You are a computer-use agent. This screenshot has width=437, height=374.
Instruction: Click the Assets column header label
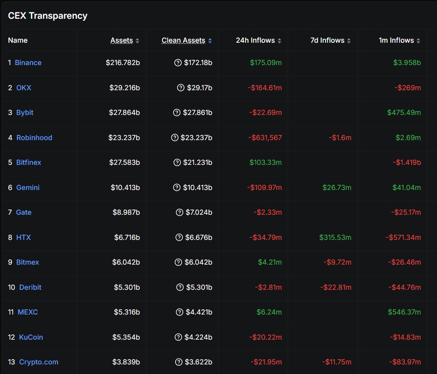pyautogui.click(x=122, y=40)
